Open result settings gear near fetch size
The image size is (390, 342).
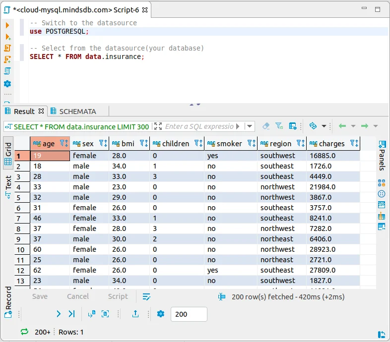[x=161, y=314]
